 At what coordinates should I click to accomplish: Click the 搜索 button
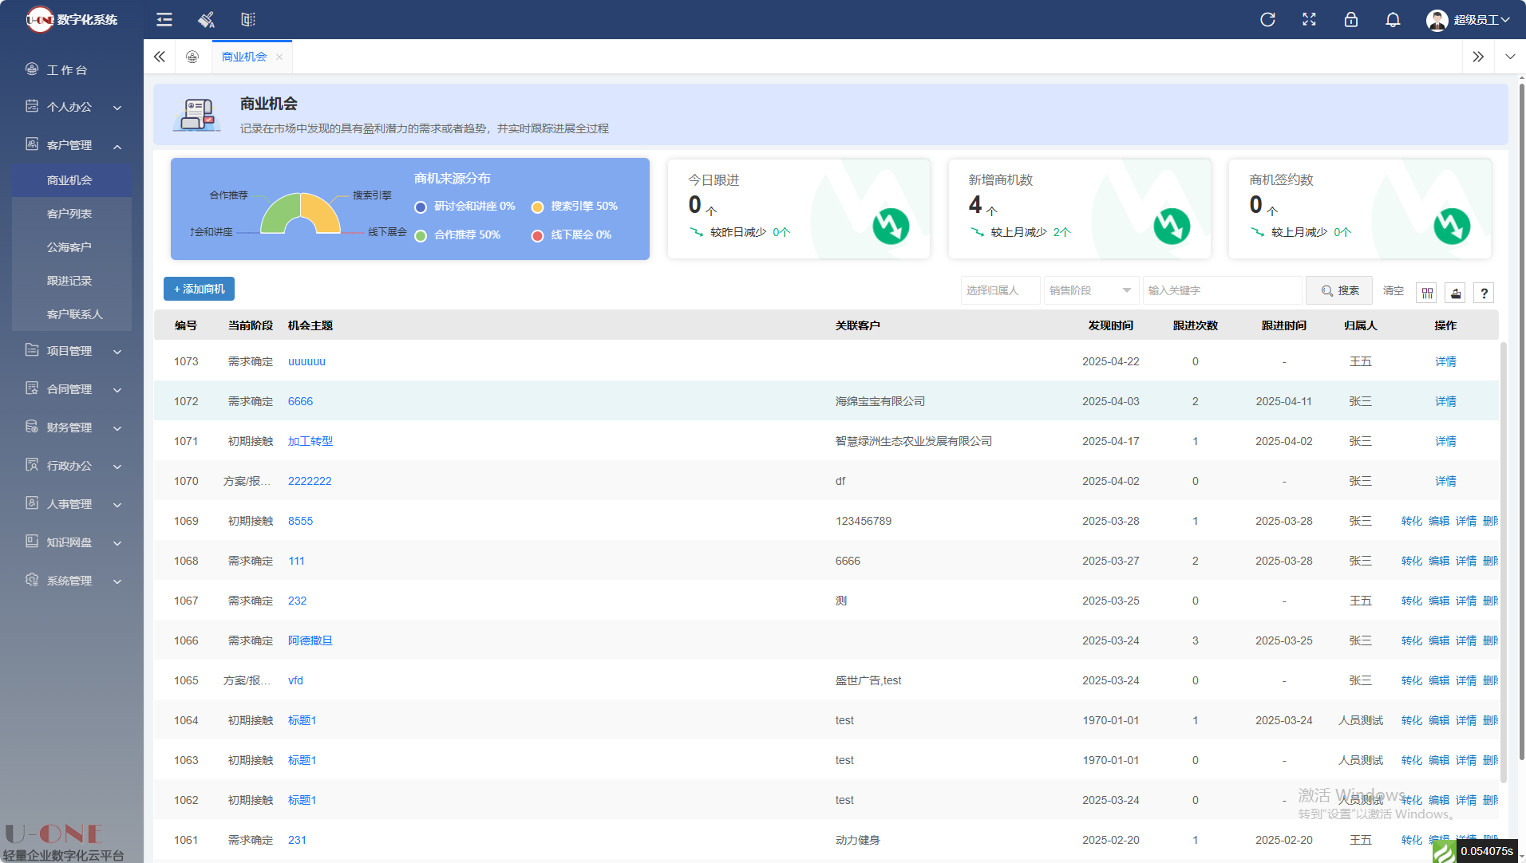click(1339, 290)
